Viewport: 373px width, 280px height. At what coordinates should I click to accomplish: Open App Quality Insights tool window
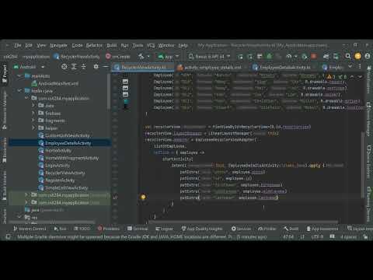click(202, 229)
